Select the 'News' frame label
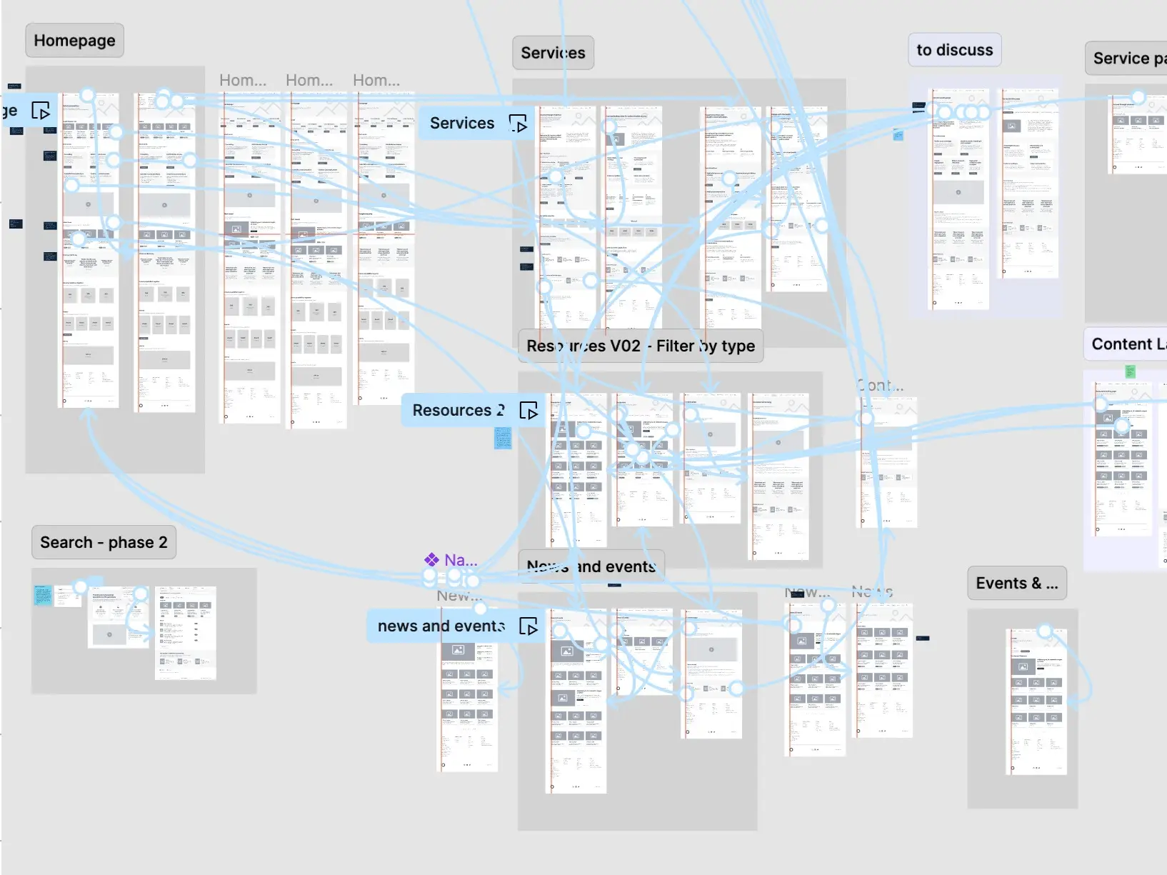Screen dimensions: 1167x875 click(873, 592)
